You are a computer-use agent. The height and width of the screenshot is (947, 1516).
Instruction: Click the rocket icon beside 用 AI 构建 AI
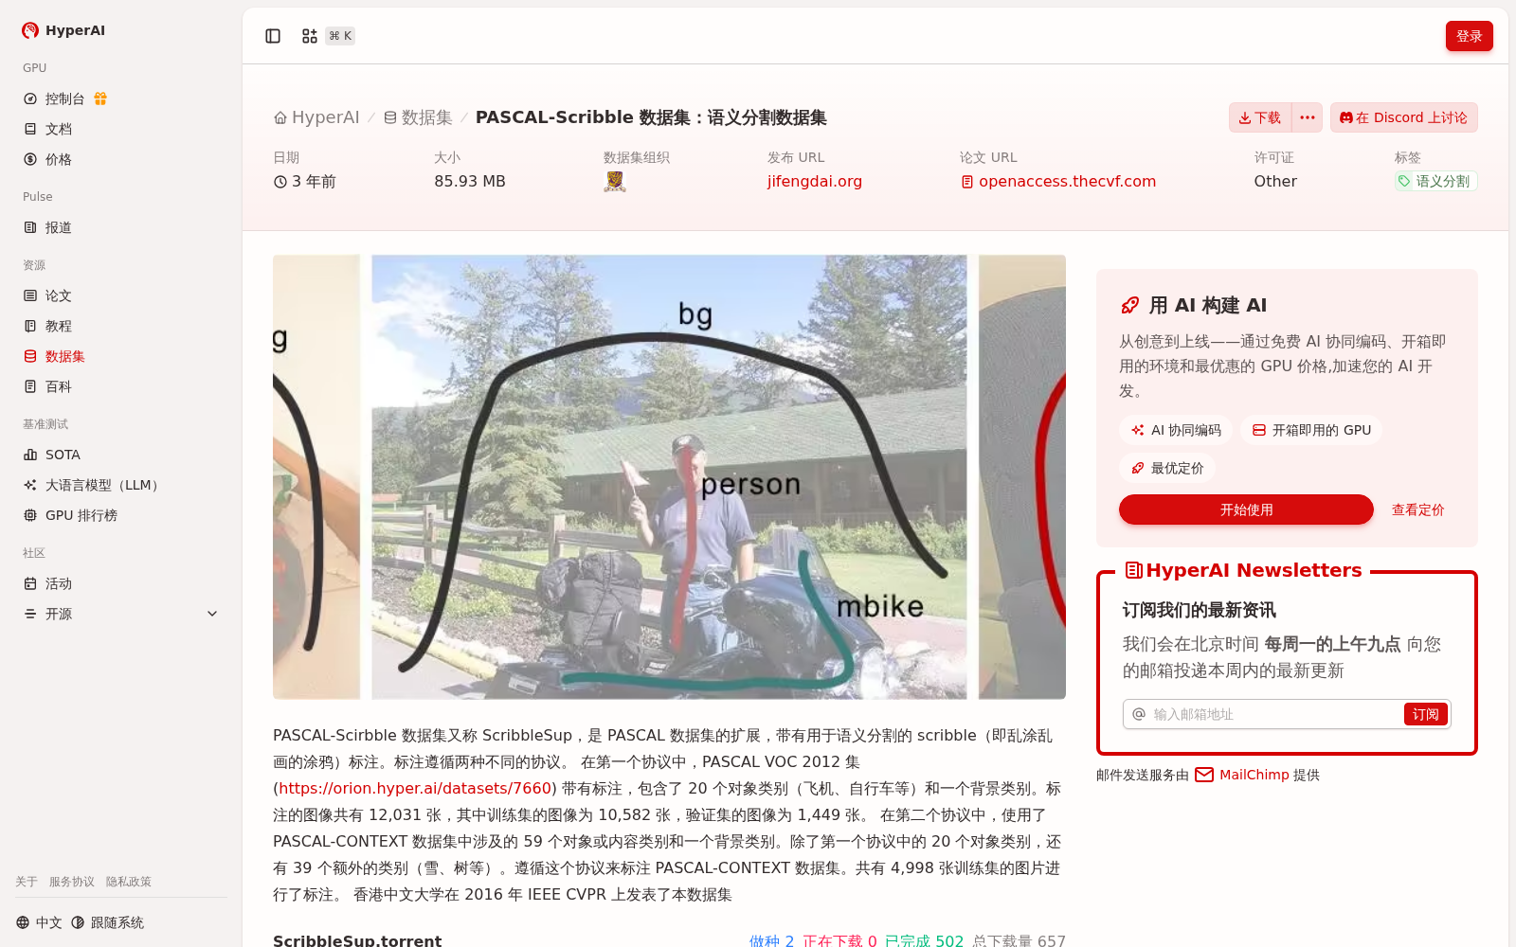[x=1129, y=305]
